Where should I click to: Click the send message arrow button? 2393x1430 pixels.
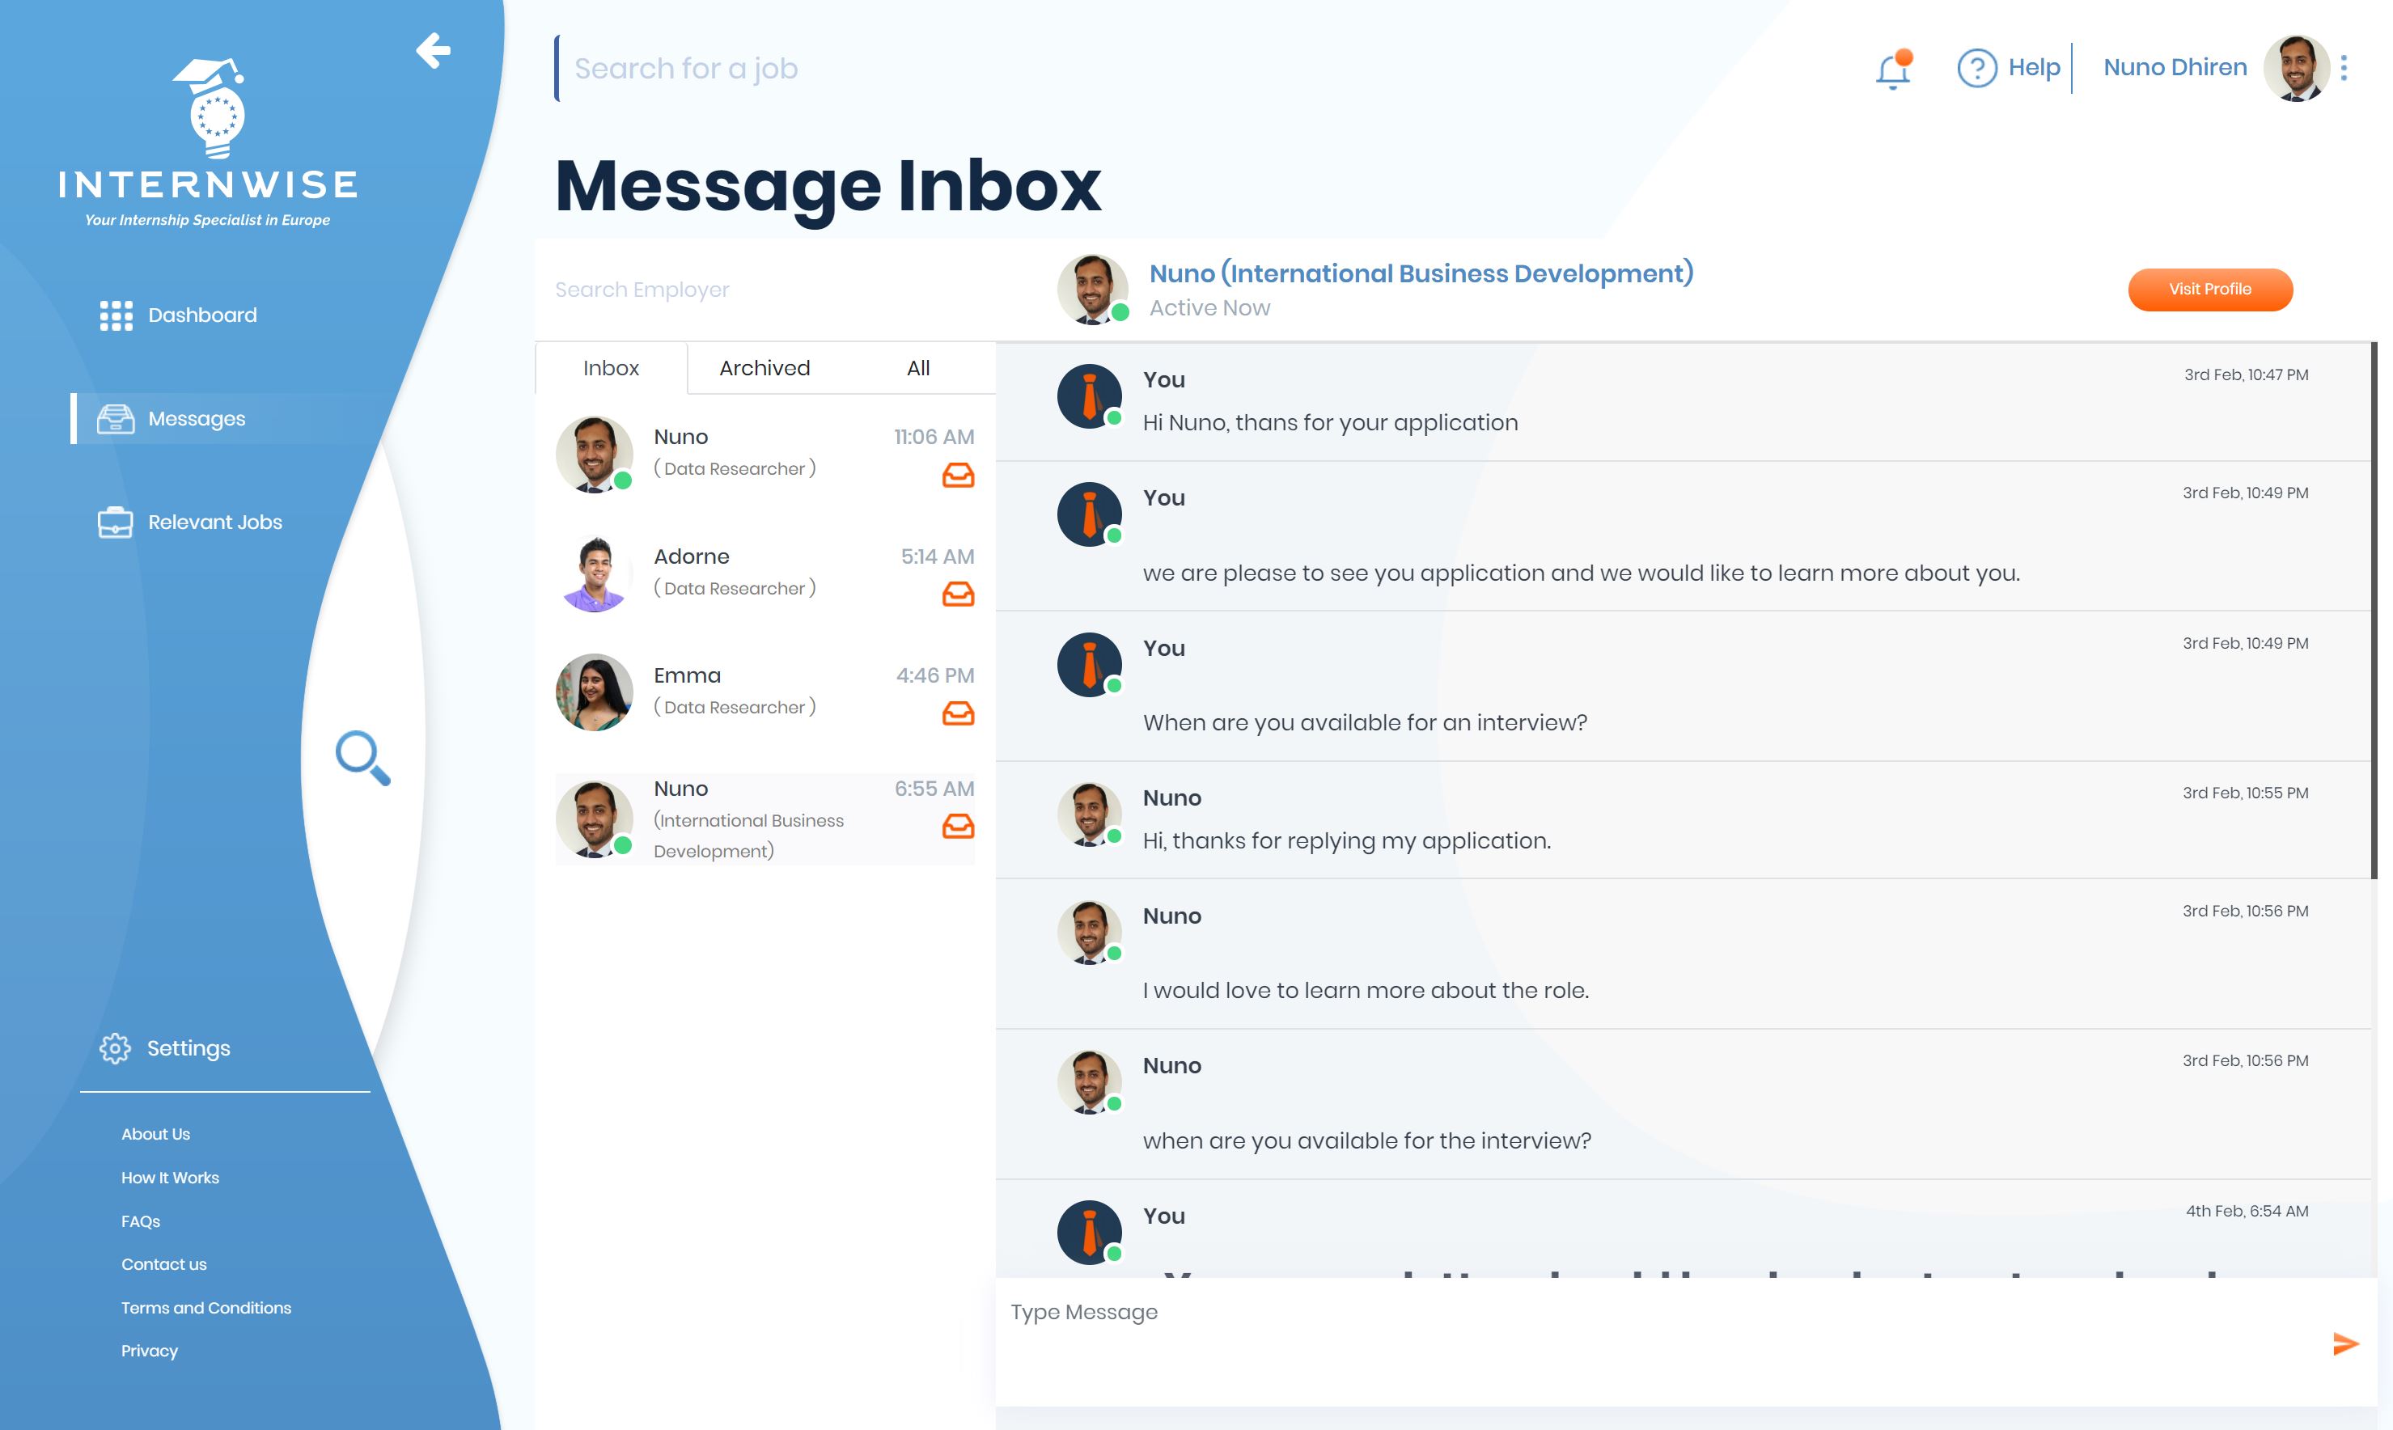(2347, 1343)
